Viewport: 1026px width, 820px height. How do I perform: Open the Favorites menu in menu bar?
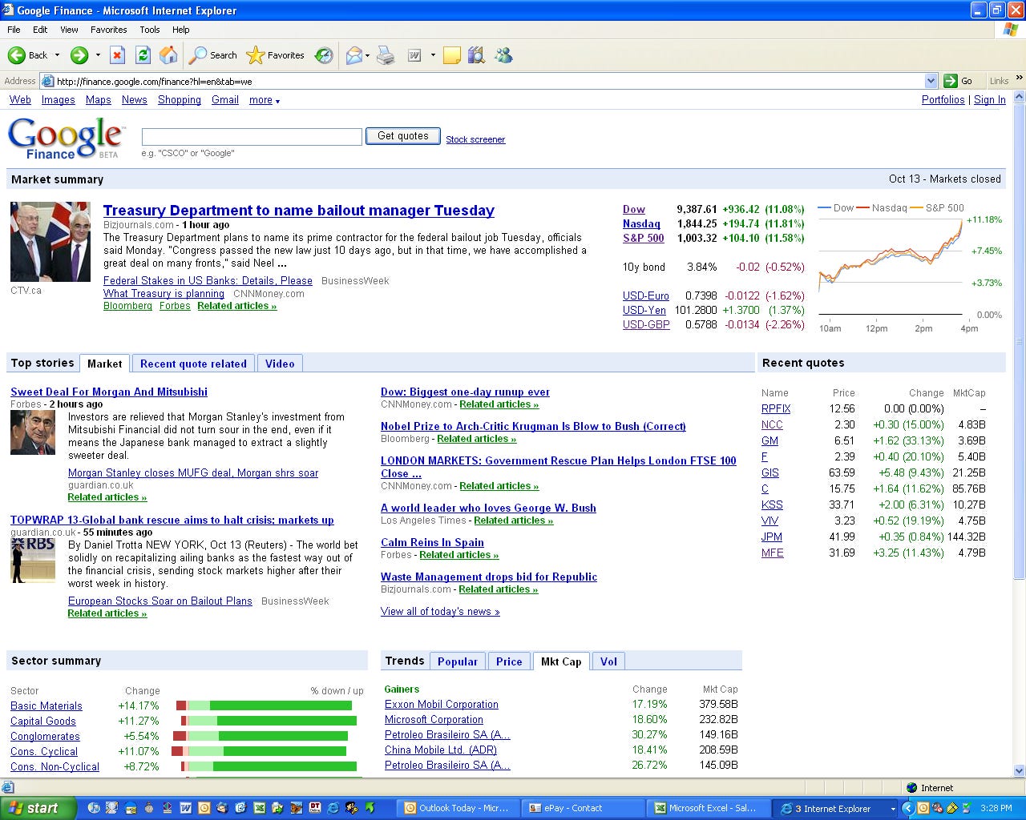coord(108,30)
